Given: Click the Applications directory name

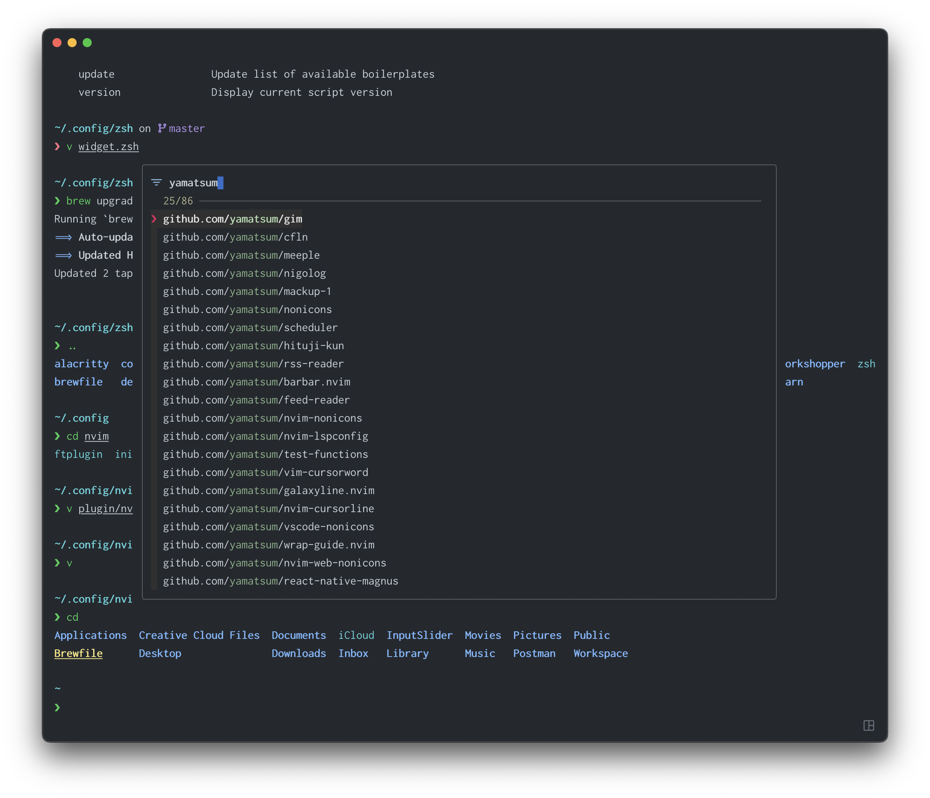Looking at the screenshot, I should coord(91,635).
